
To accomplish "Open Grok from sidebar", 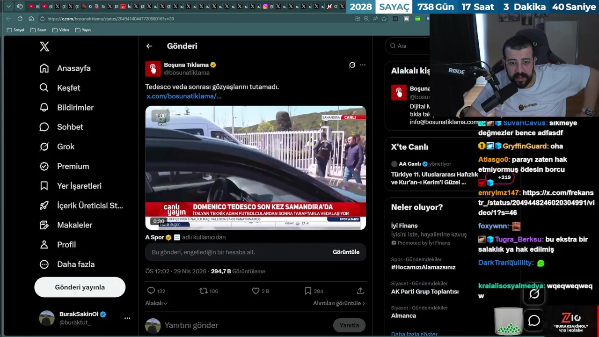I will coord(57,147).
